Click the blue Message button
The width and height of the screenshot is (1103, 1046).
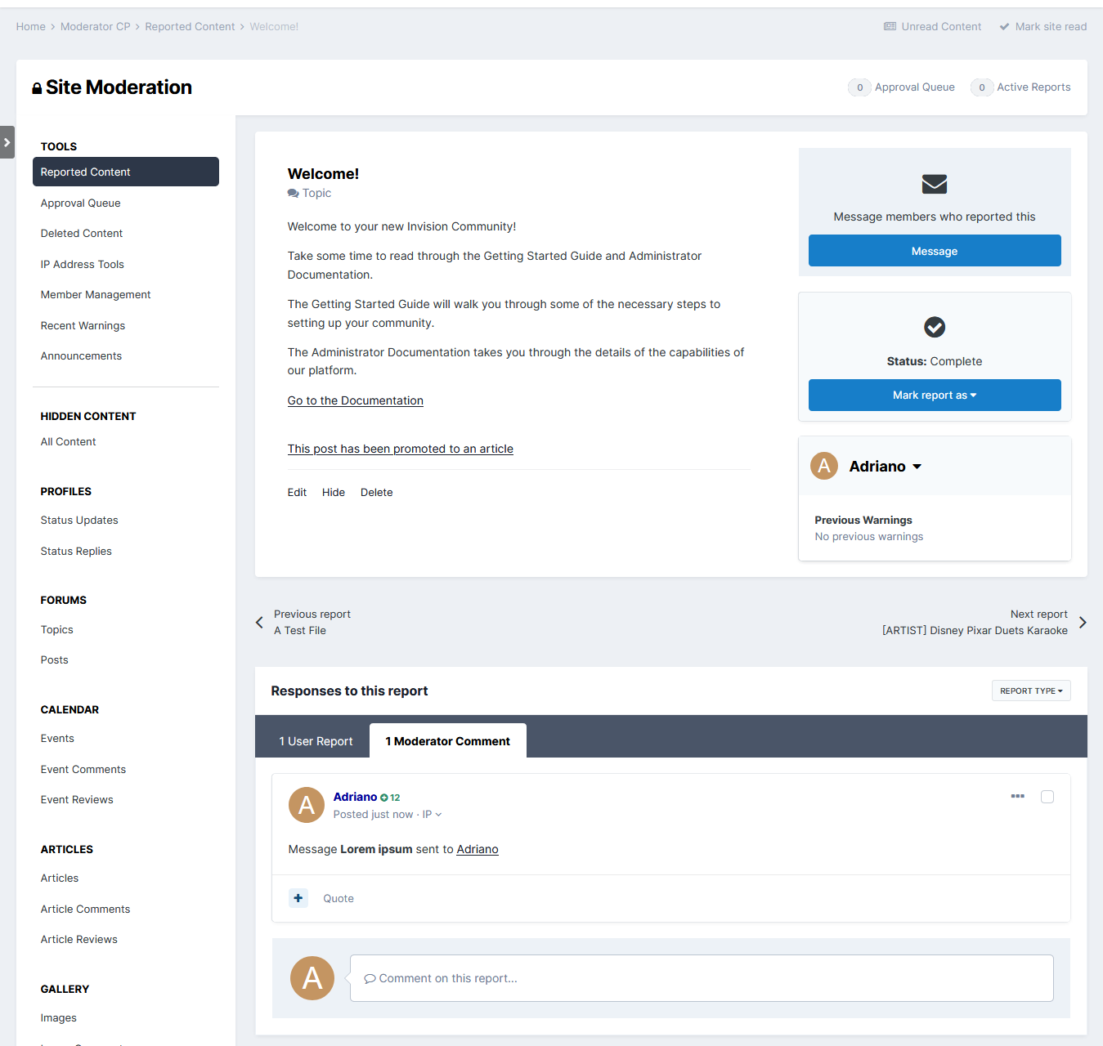pyautogui.click(x=935, y=251)
